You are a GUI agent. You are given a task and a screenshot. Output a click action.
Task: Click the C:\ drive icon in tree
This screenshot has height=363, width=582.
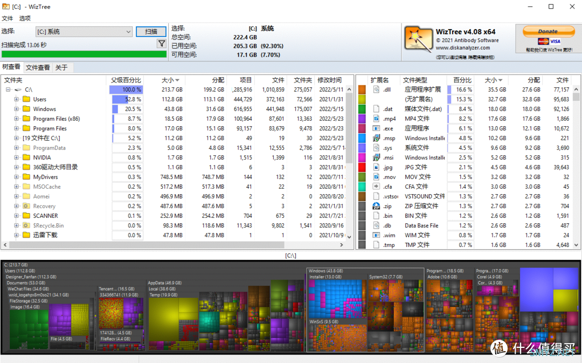(x=18, y=90)
